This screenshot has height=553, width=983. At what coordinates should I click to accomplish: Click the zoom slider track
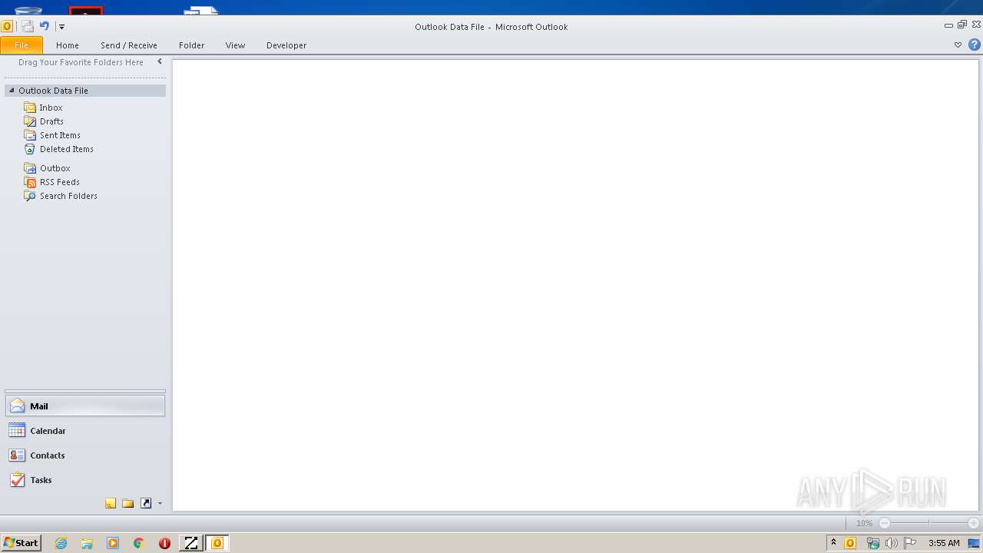tap(928, 523)
